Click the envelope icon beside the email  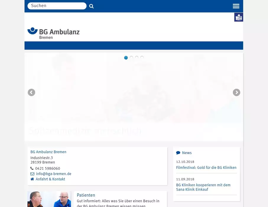[32, 174]
